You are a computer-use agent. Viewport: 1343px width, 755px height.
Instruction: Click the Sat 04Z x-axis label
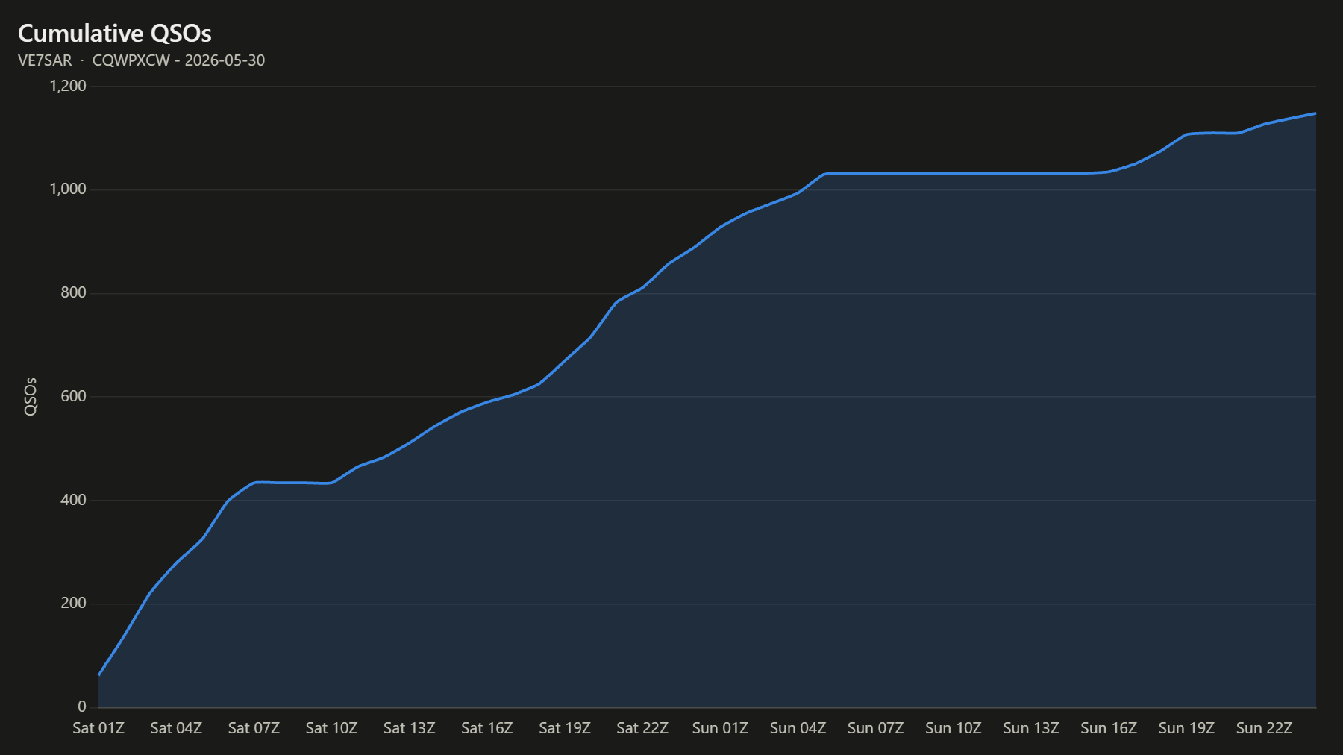(x=176, y=728)
